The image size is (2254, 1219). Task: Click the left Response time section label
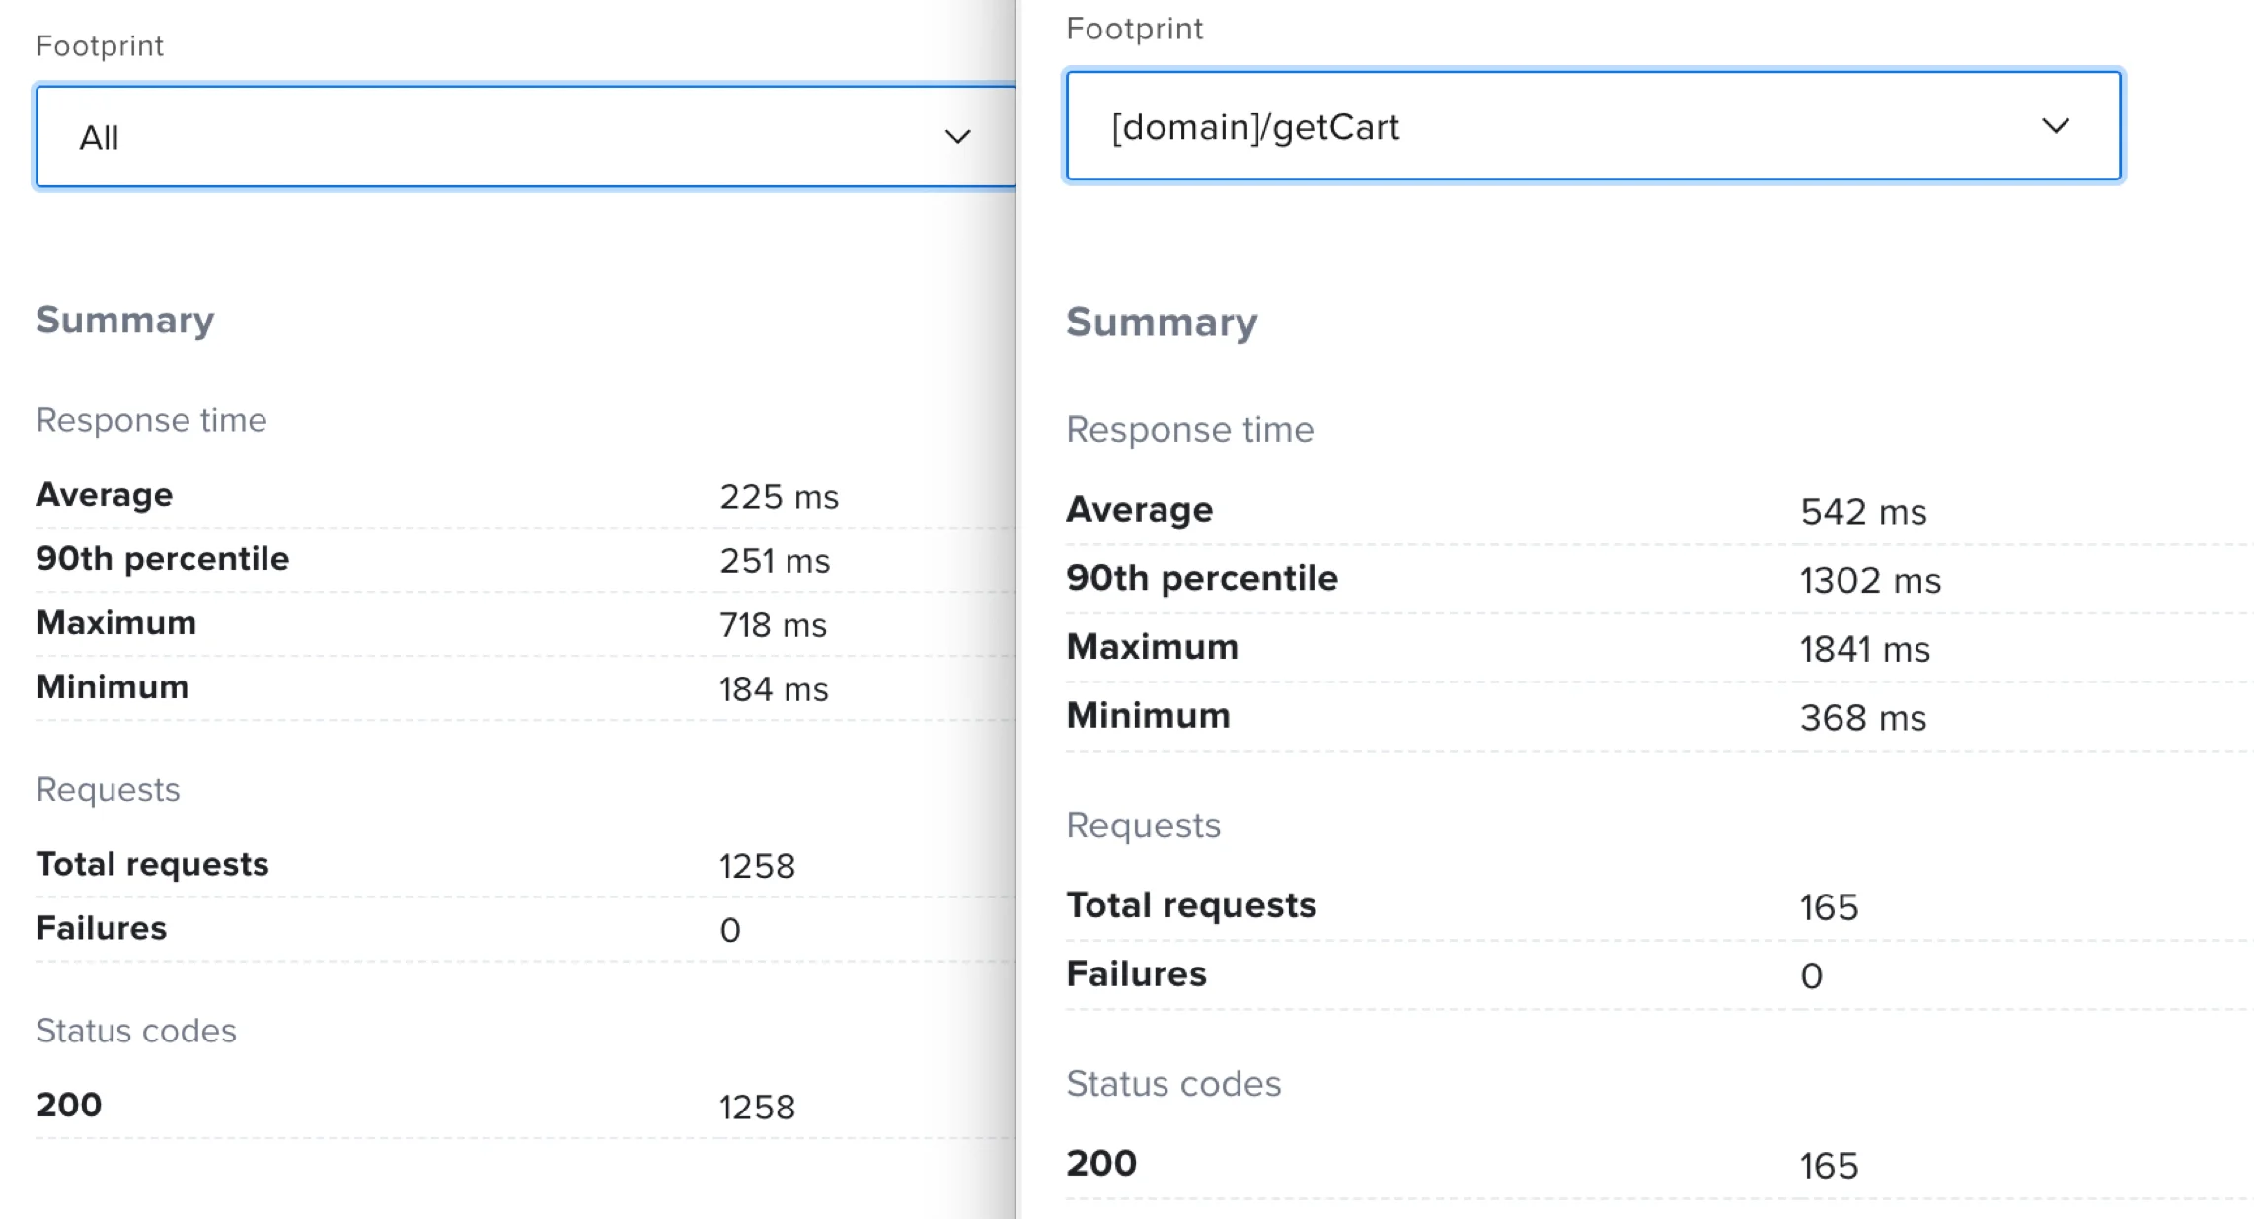151,420
